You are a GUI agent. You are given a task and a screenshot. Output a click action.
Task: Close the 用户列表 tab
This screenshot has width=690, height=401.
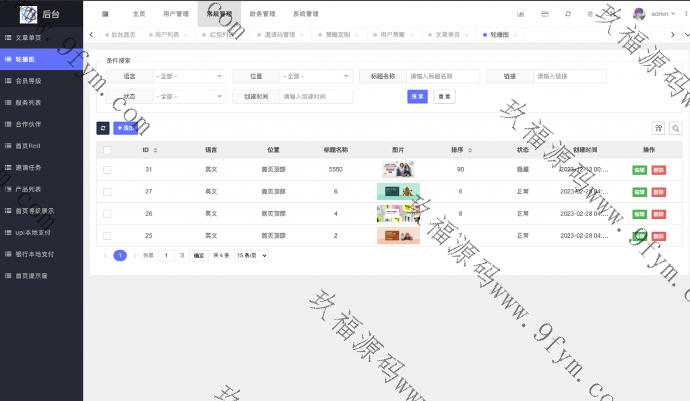pyautogui.click(x=185, y=35)
